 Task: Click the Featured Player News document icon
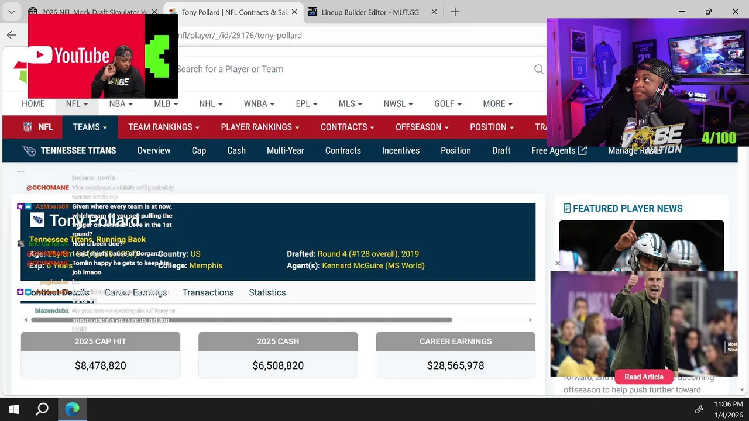566,208
